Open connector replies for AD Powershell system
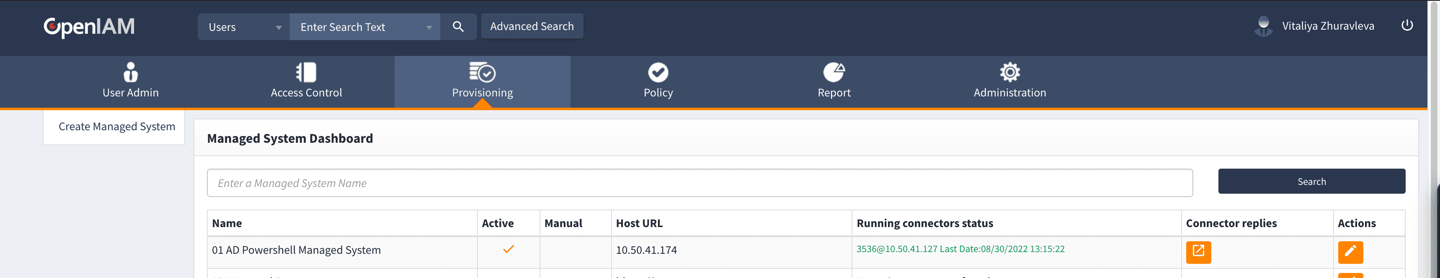Screen dimensions: 1440x278 [x=1198, y=252]
